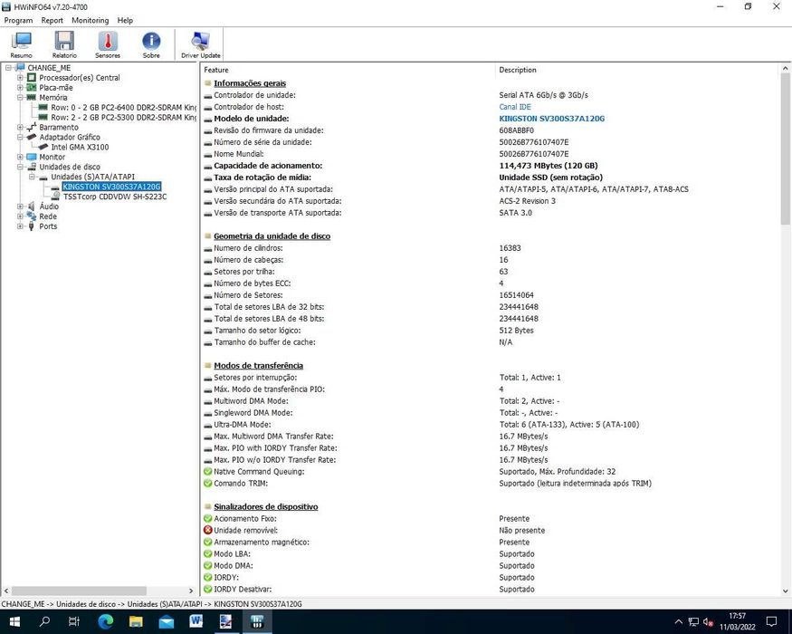Open File Explorer from taskbar
Image resolution: width=792 pixels, height=634 pixels.
[x=136, y=621]
